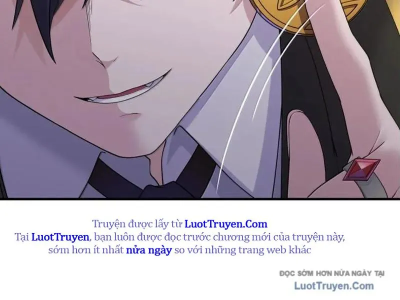Click the 'Truyện được lấy từ' text
The height and width of the screenshot is (300, 400).
137,224
